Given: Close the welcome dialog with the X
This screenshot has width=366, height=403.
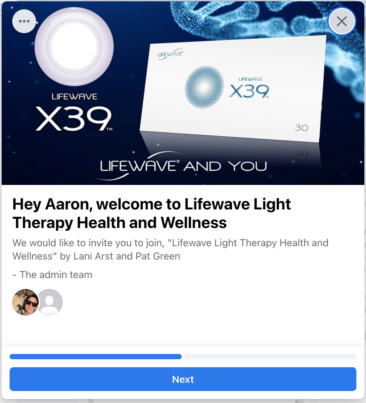Looking at the screenshot, I should pos(342,21).
